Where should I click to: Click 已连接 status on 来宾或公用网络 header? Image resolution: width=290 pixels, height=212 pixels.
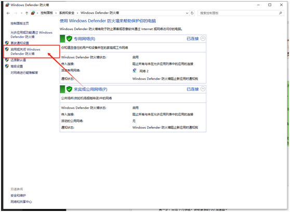[192, 89]
